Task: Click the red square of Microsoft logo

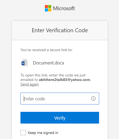Action: coord(46,7)
